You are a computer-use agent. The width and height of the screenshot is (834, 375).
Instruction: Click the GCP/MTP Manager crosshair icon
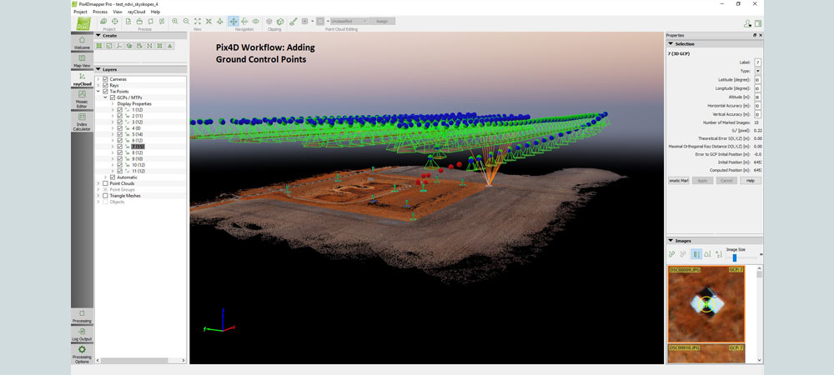[115, 21]
